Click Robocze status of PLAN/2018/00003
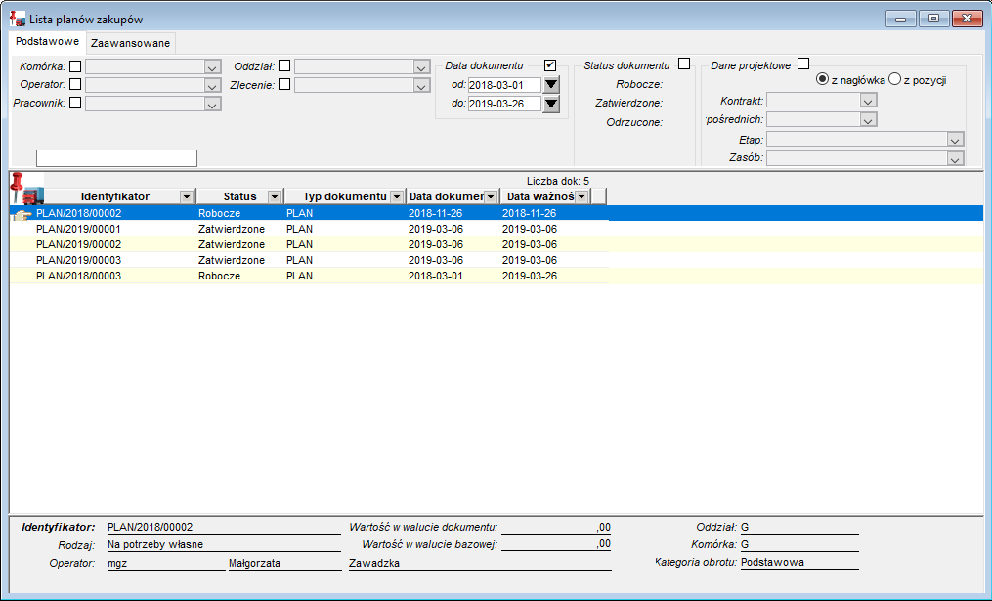 point(220,276)
